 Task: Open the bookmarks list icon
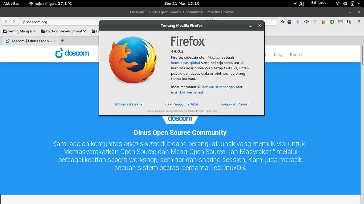[289, 22]
